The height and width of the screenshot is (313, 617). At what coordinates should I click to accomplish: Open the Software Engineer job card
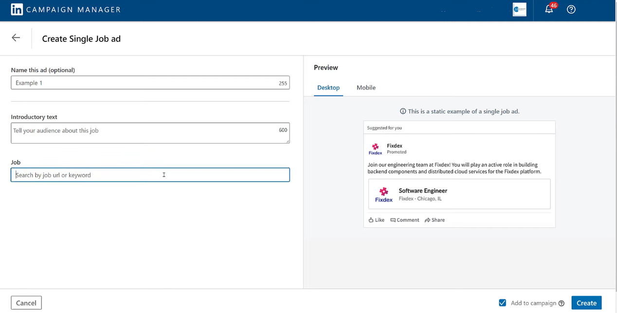459,194
